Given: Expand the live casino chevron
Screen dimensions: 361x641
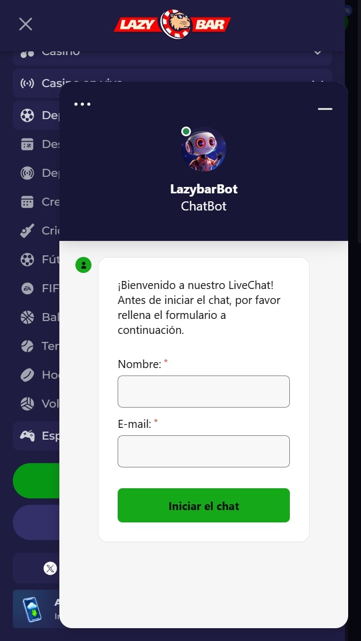Looking at the screenshot, I should click(318, 82).
